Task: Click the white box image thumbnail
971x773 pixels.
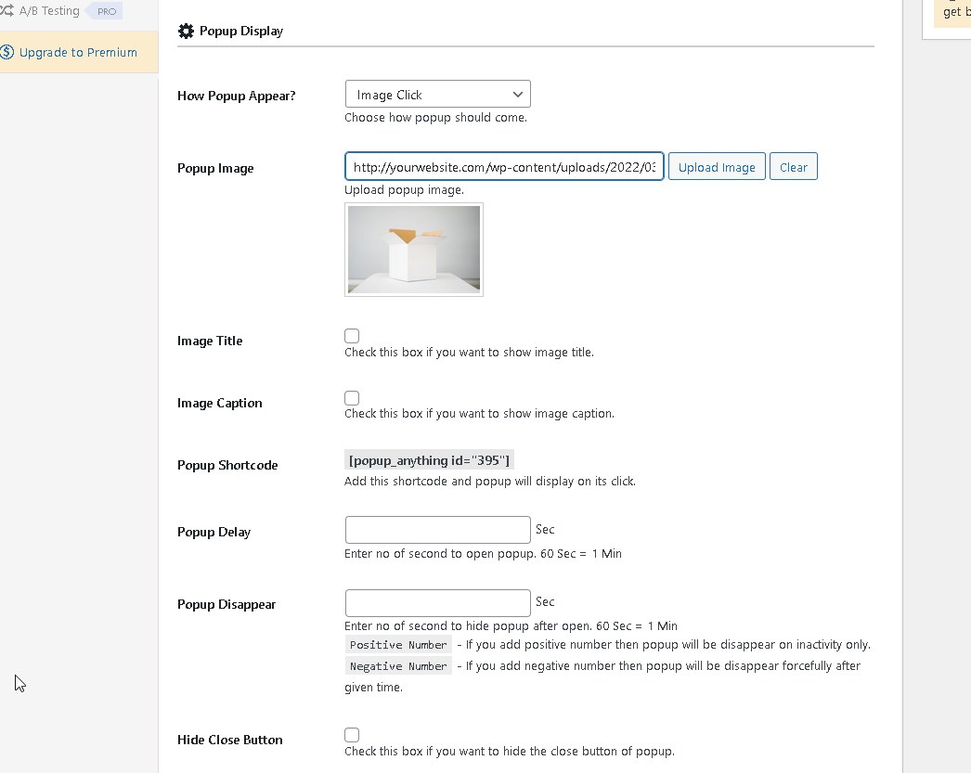Action: point(413,249)
